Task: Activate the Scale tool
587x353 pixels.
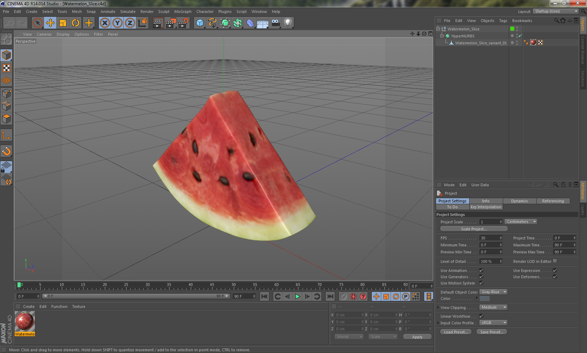Action: coord(63,23)
